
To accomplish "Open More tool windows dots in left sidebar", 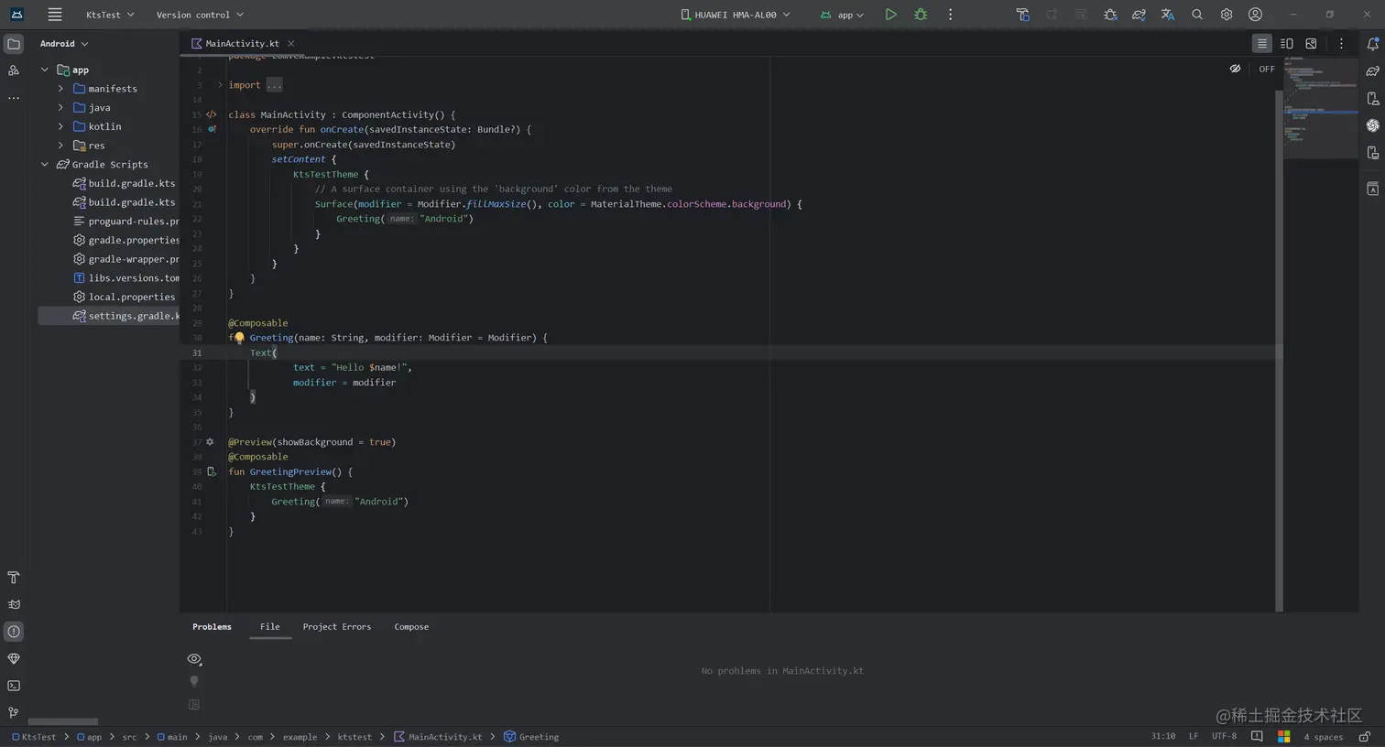I will 14,98.
